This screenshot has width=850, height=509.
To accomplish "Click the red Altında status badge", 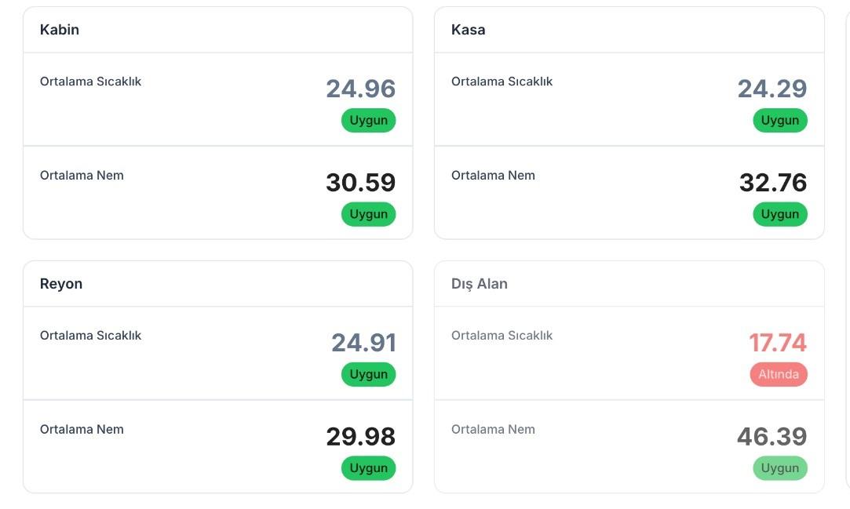I will pyautogui.click(x=779, y=374).
